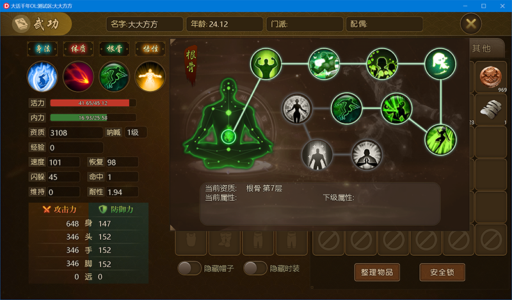
Task: Click the 安全锁 button
Action: pyautogui.click(x=442, y=272)
